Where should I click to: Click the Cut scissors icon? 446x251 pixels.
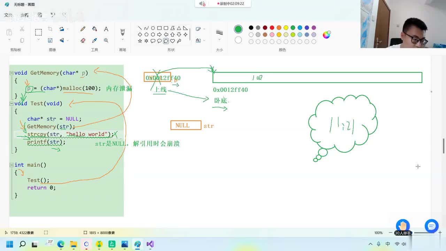coord(22,29)
